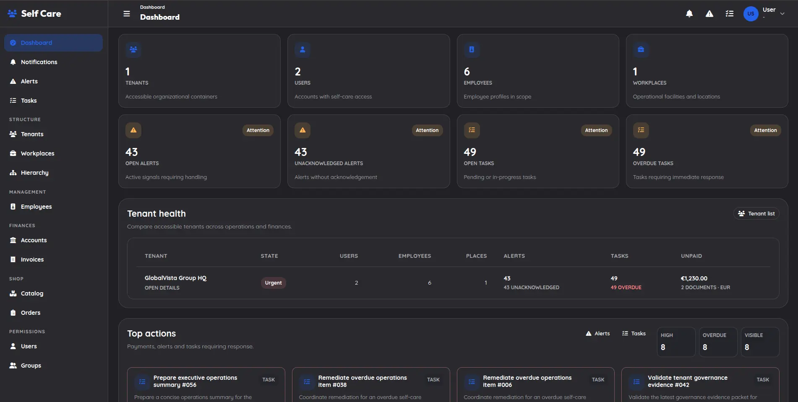Viewport: 798px width, 402px height.
Task: Click the Alerts link in Top actions
Action: [x=598, y=334]
